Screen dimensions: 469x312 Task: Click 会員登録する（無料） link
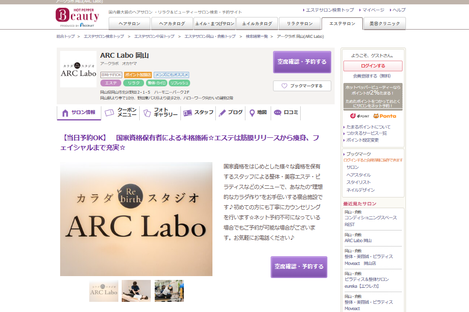click(x=372, y=76)
